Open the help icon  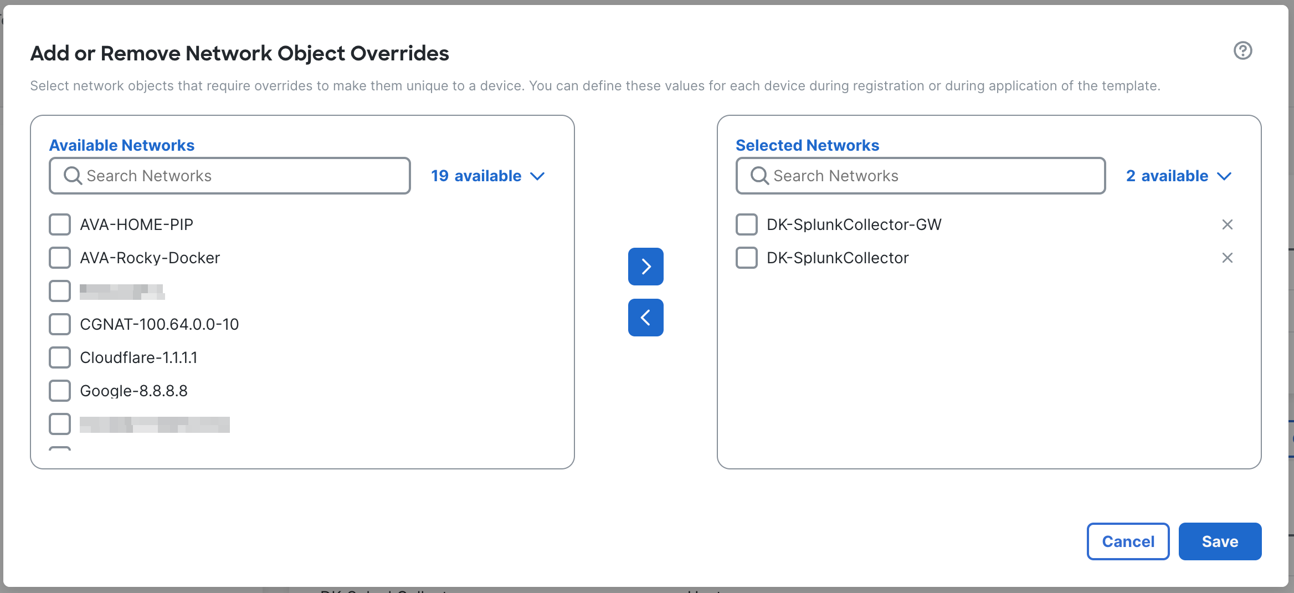(x=1242, y=50)
